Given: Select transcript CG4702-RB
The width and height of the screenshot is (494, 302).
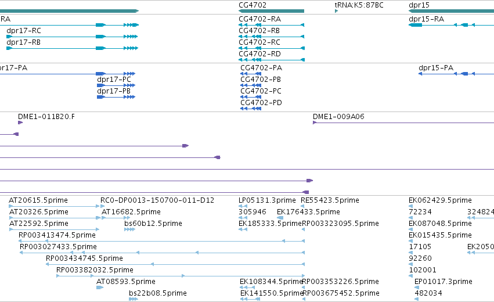Looking at the screenshot, I should click(259, 31).
